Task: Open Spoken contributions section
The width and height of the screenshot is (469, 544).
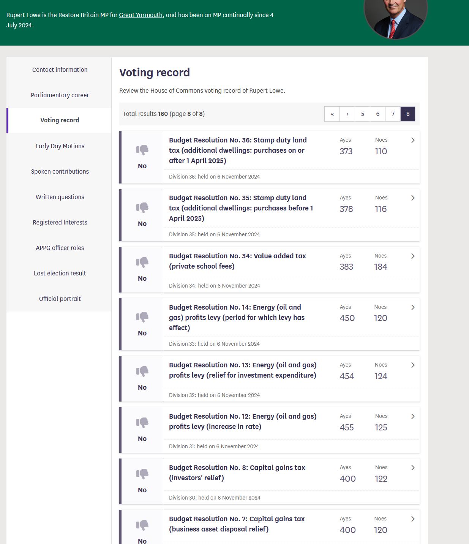Action: coord(60,171)
